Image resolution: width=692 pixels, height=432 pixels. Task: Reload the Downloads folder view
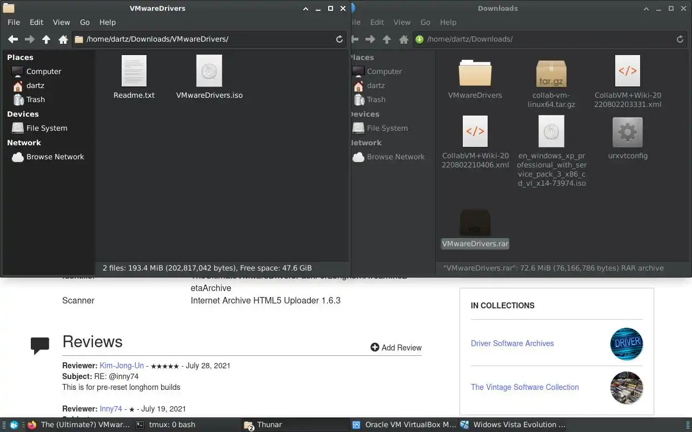tap(680, 39)
